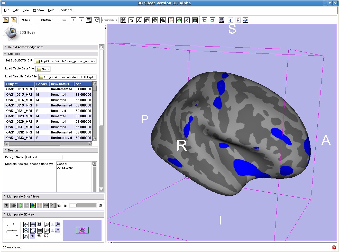Open the Window menu
Screen dimensions: 339x252
point(38,10)
